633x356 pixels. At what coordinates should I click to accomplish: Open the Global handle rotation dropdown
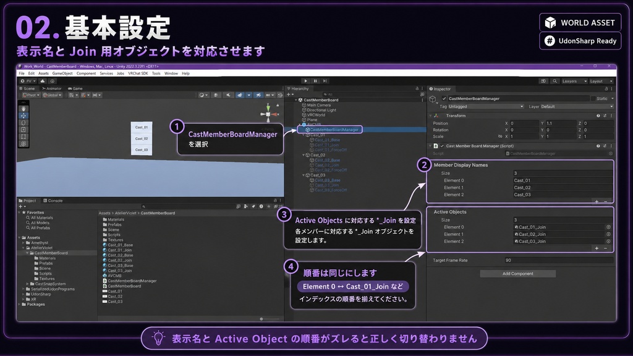click(x=52, y=95)
